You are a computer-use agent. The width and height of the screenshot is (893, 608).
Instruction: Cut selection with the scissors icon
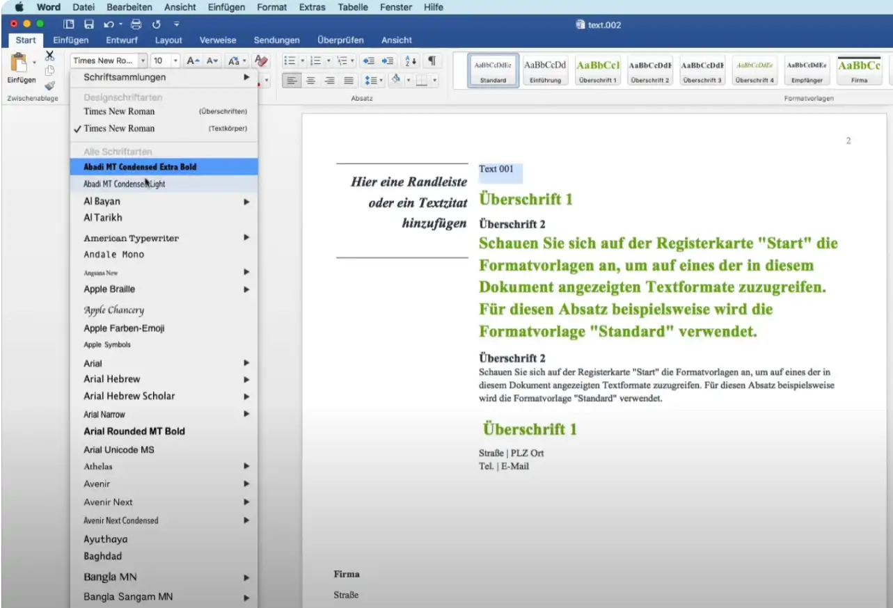click(x=49, y=56)
